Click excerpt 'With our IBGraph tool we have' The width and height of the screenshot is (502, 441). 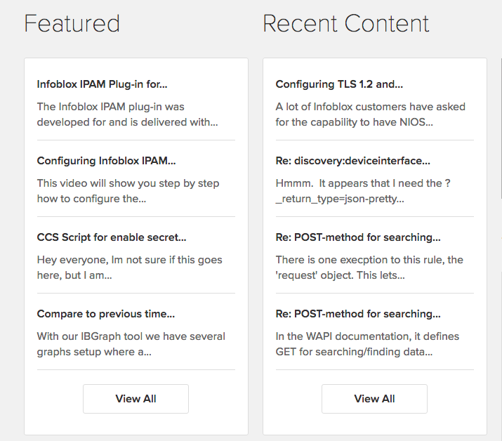(x=131, y=344)
